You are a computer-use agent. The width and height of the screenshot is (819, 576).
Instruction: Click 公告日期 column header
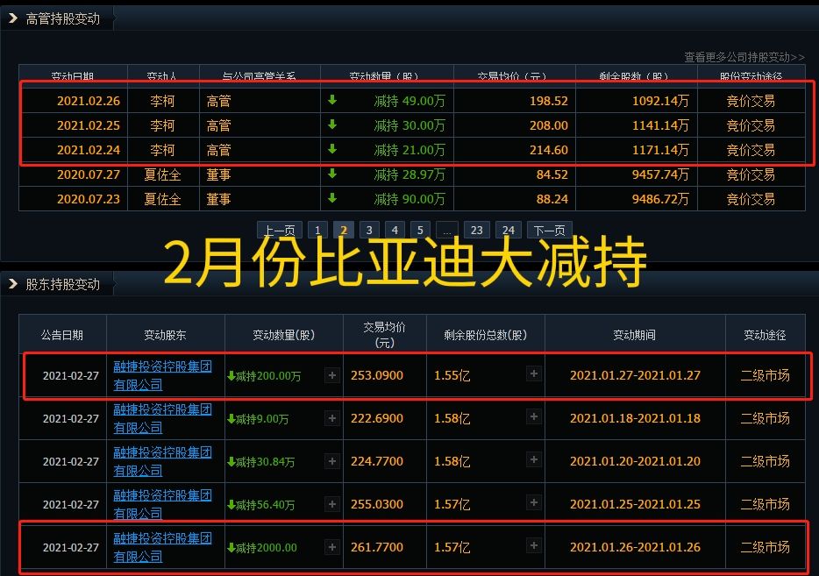pyautogui.click(x=62, y=335)
